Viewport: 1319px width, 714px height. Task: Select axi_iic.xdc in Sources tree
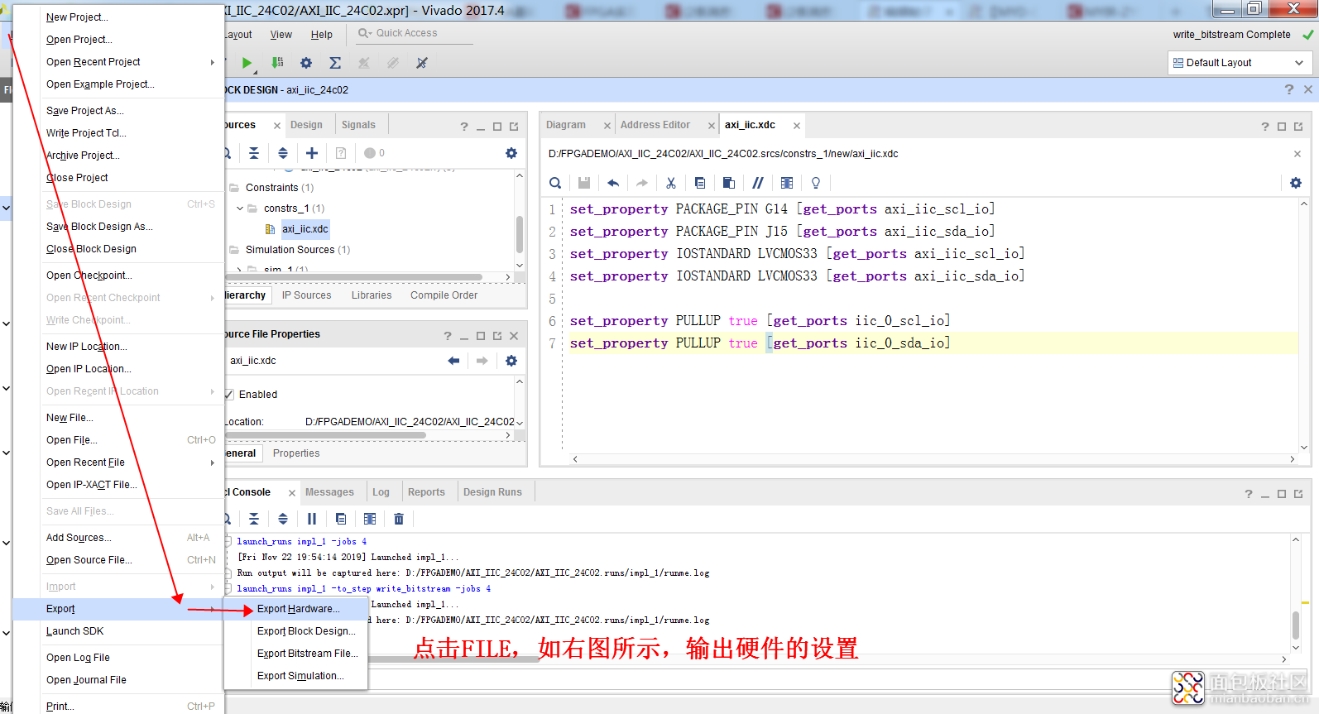[305, 229]
